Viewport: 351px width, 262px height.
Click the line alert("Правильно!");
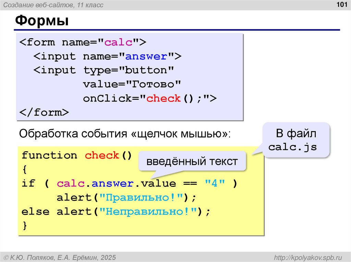pos(126,197)
